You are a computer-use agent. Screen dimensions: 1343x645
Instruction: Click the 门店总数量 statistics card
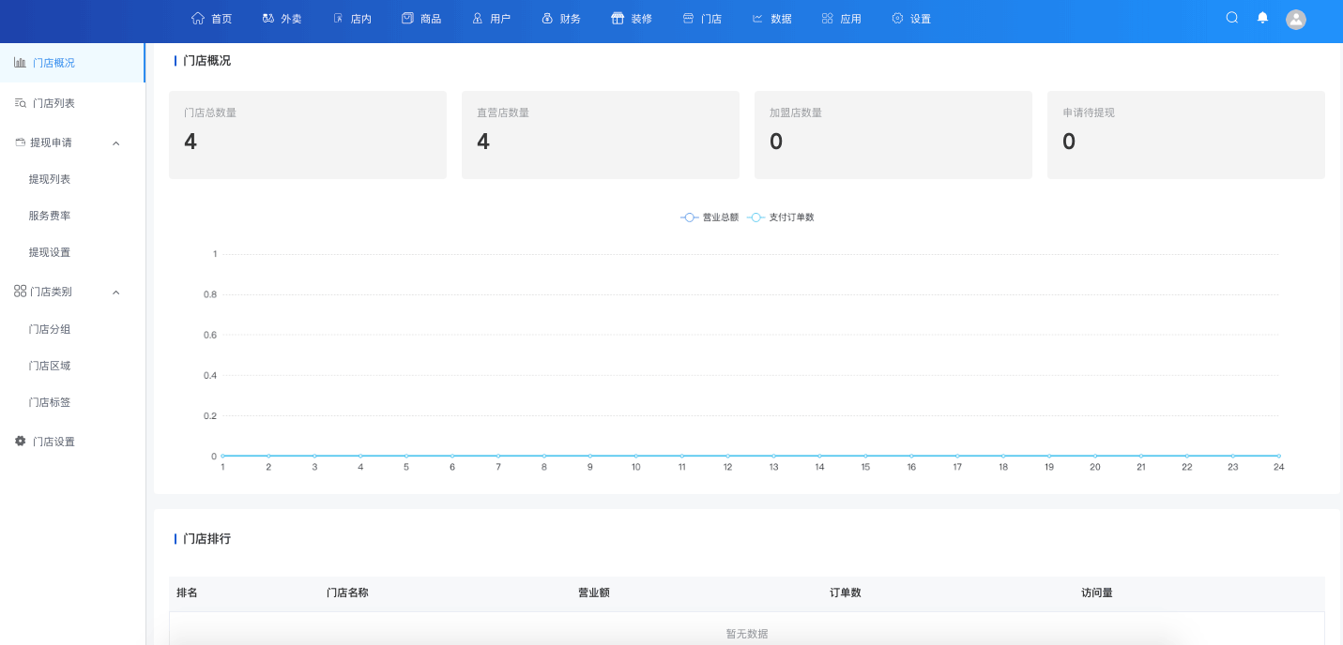pyautogui.click(x=308, y=134)
